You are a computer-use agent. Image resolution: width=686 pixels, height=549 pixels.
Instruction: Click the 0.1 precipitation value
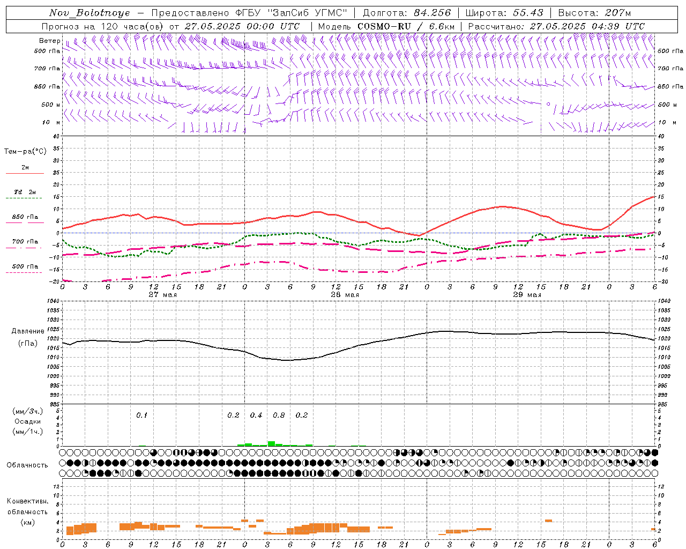click(x=141, y=416)
